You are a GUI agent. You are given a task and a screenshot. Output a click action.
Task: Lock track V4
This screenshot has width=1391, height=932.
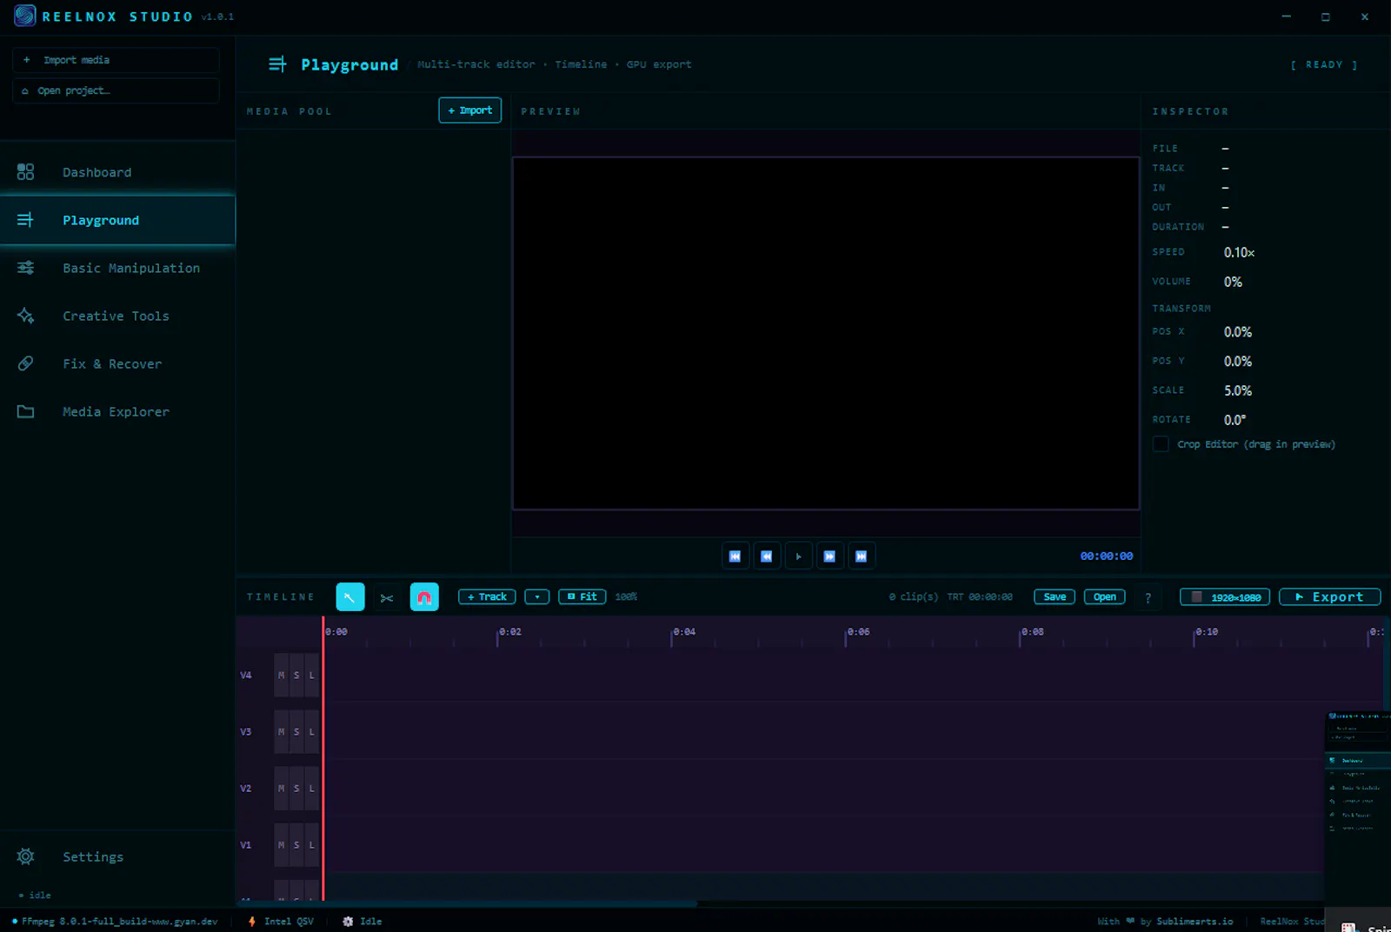(311, 676)
